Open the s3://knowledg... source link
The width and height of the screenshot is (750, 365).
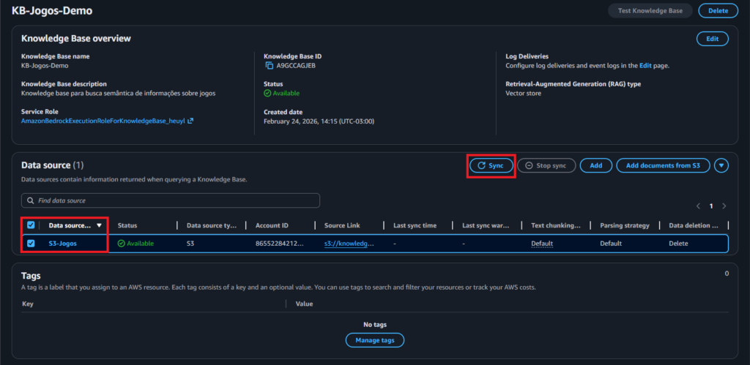[x=349, y=244]
